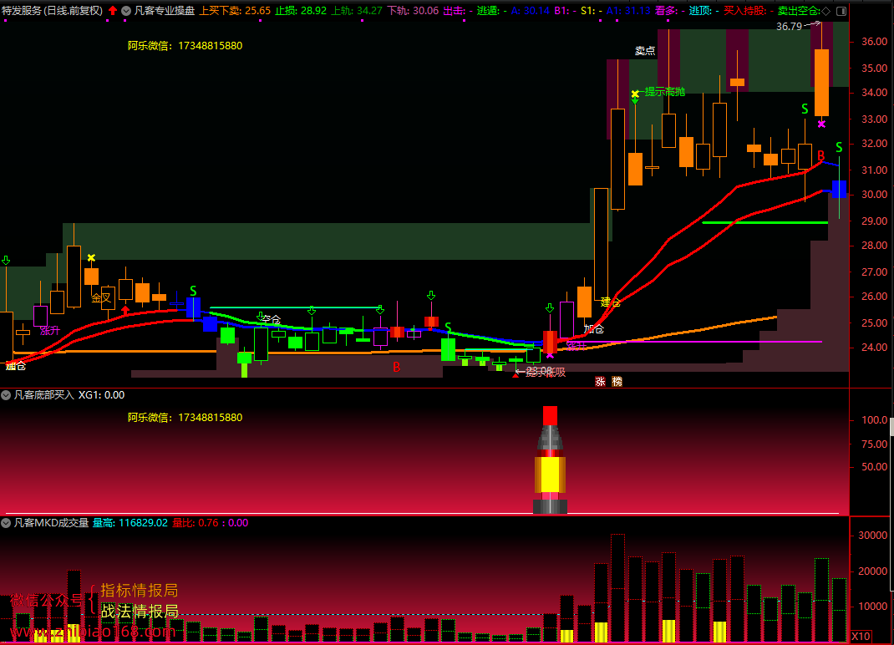Viewport: 894px width, 645px height.
Task: Click the red up-arrow beside 特发服务 title
Action: (x=112, y=10)
